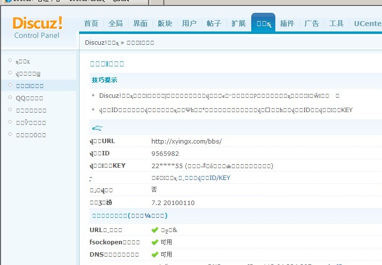Image resolution: width=382 pixels, height=265 pixels.
Task: Open the 插件 tab
Action: click(x=287, y=24)
